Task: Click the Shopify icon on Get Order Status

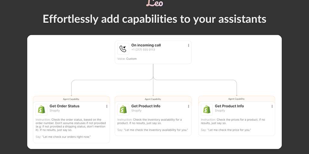Action: click(41, 109)
